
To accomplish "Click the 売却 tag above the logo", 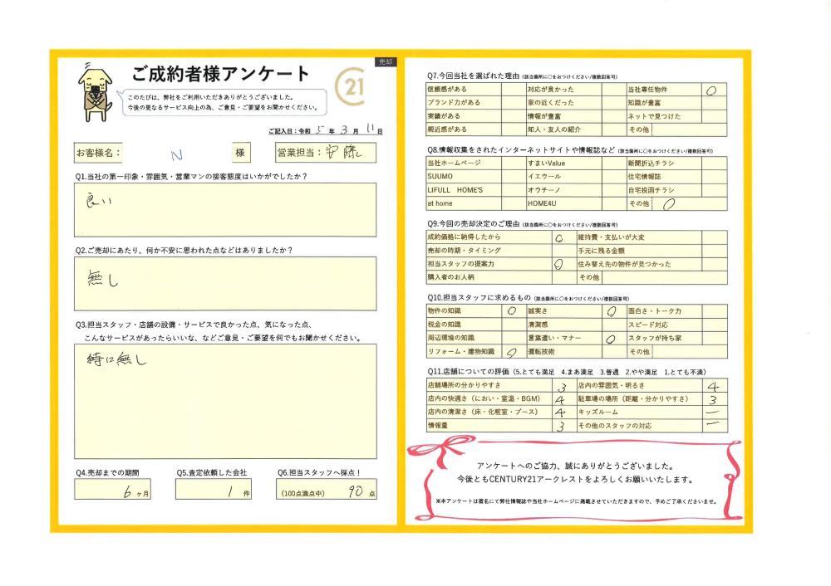I will 386,62.
